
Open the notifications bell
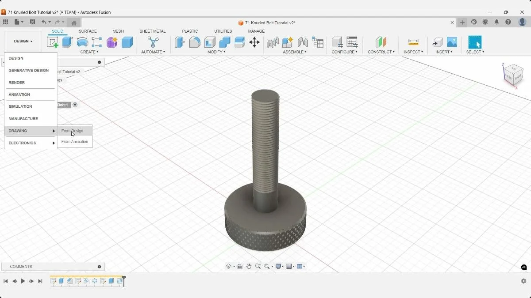pyautogui.click(x=496, y=22)
